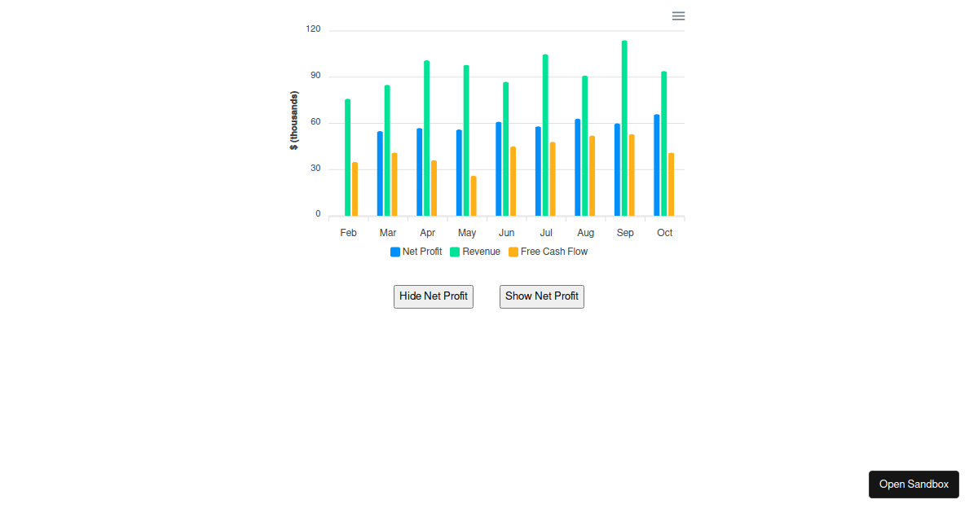Select the blue Net Profit bar for Mar
The height and width of the screenshot is (513, 978).
[x=380, y=171]
